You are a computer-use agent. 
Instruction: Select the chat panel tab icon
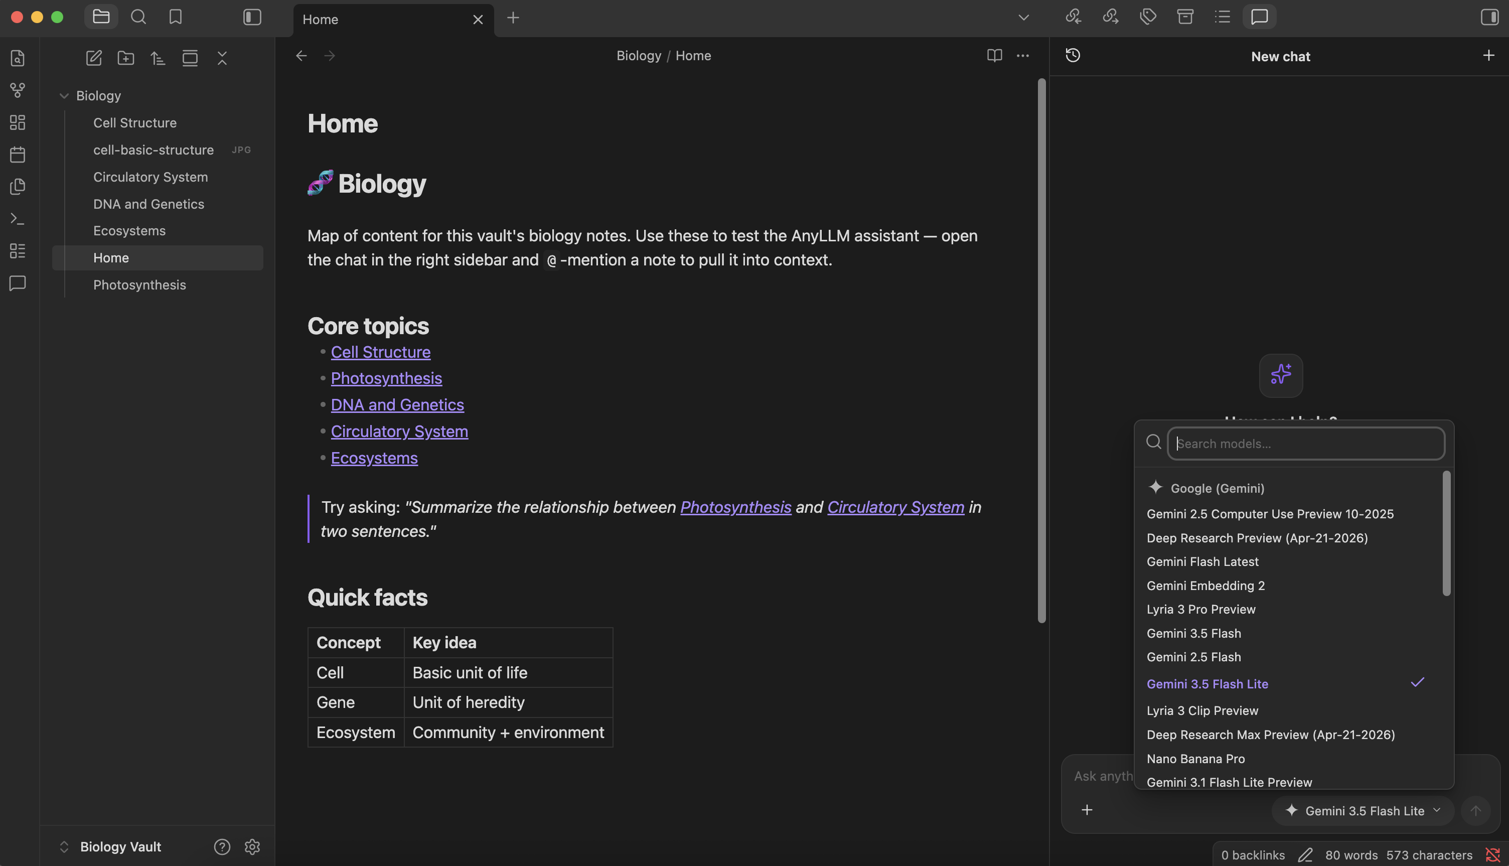tap(1260, 17)
